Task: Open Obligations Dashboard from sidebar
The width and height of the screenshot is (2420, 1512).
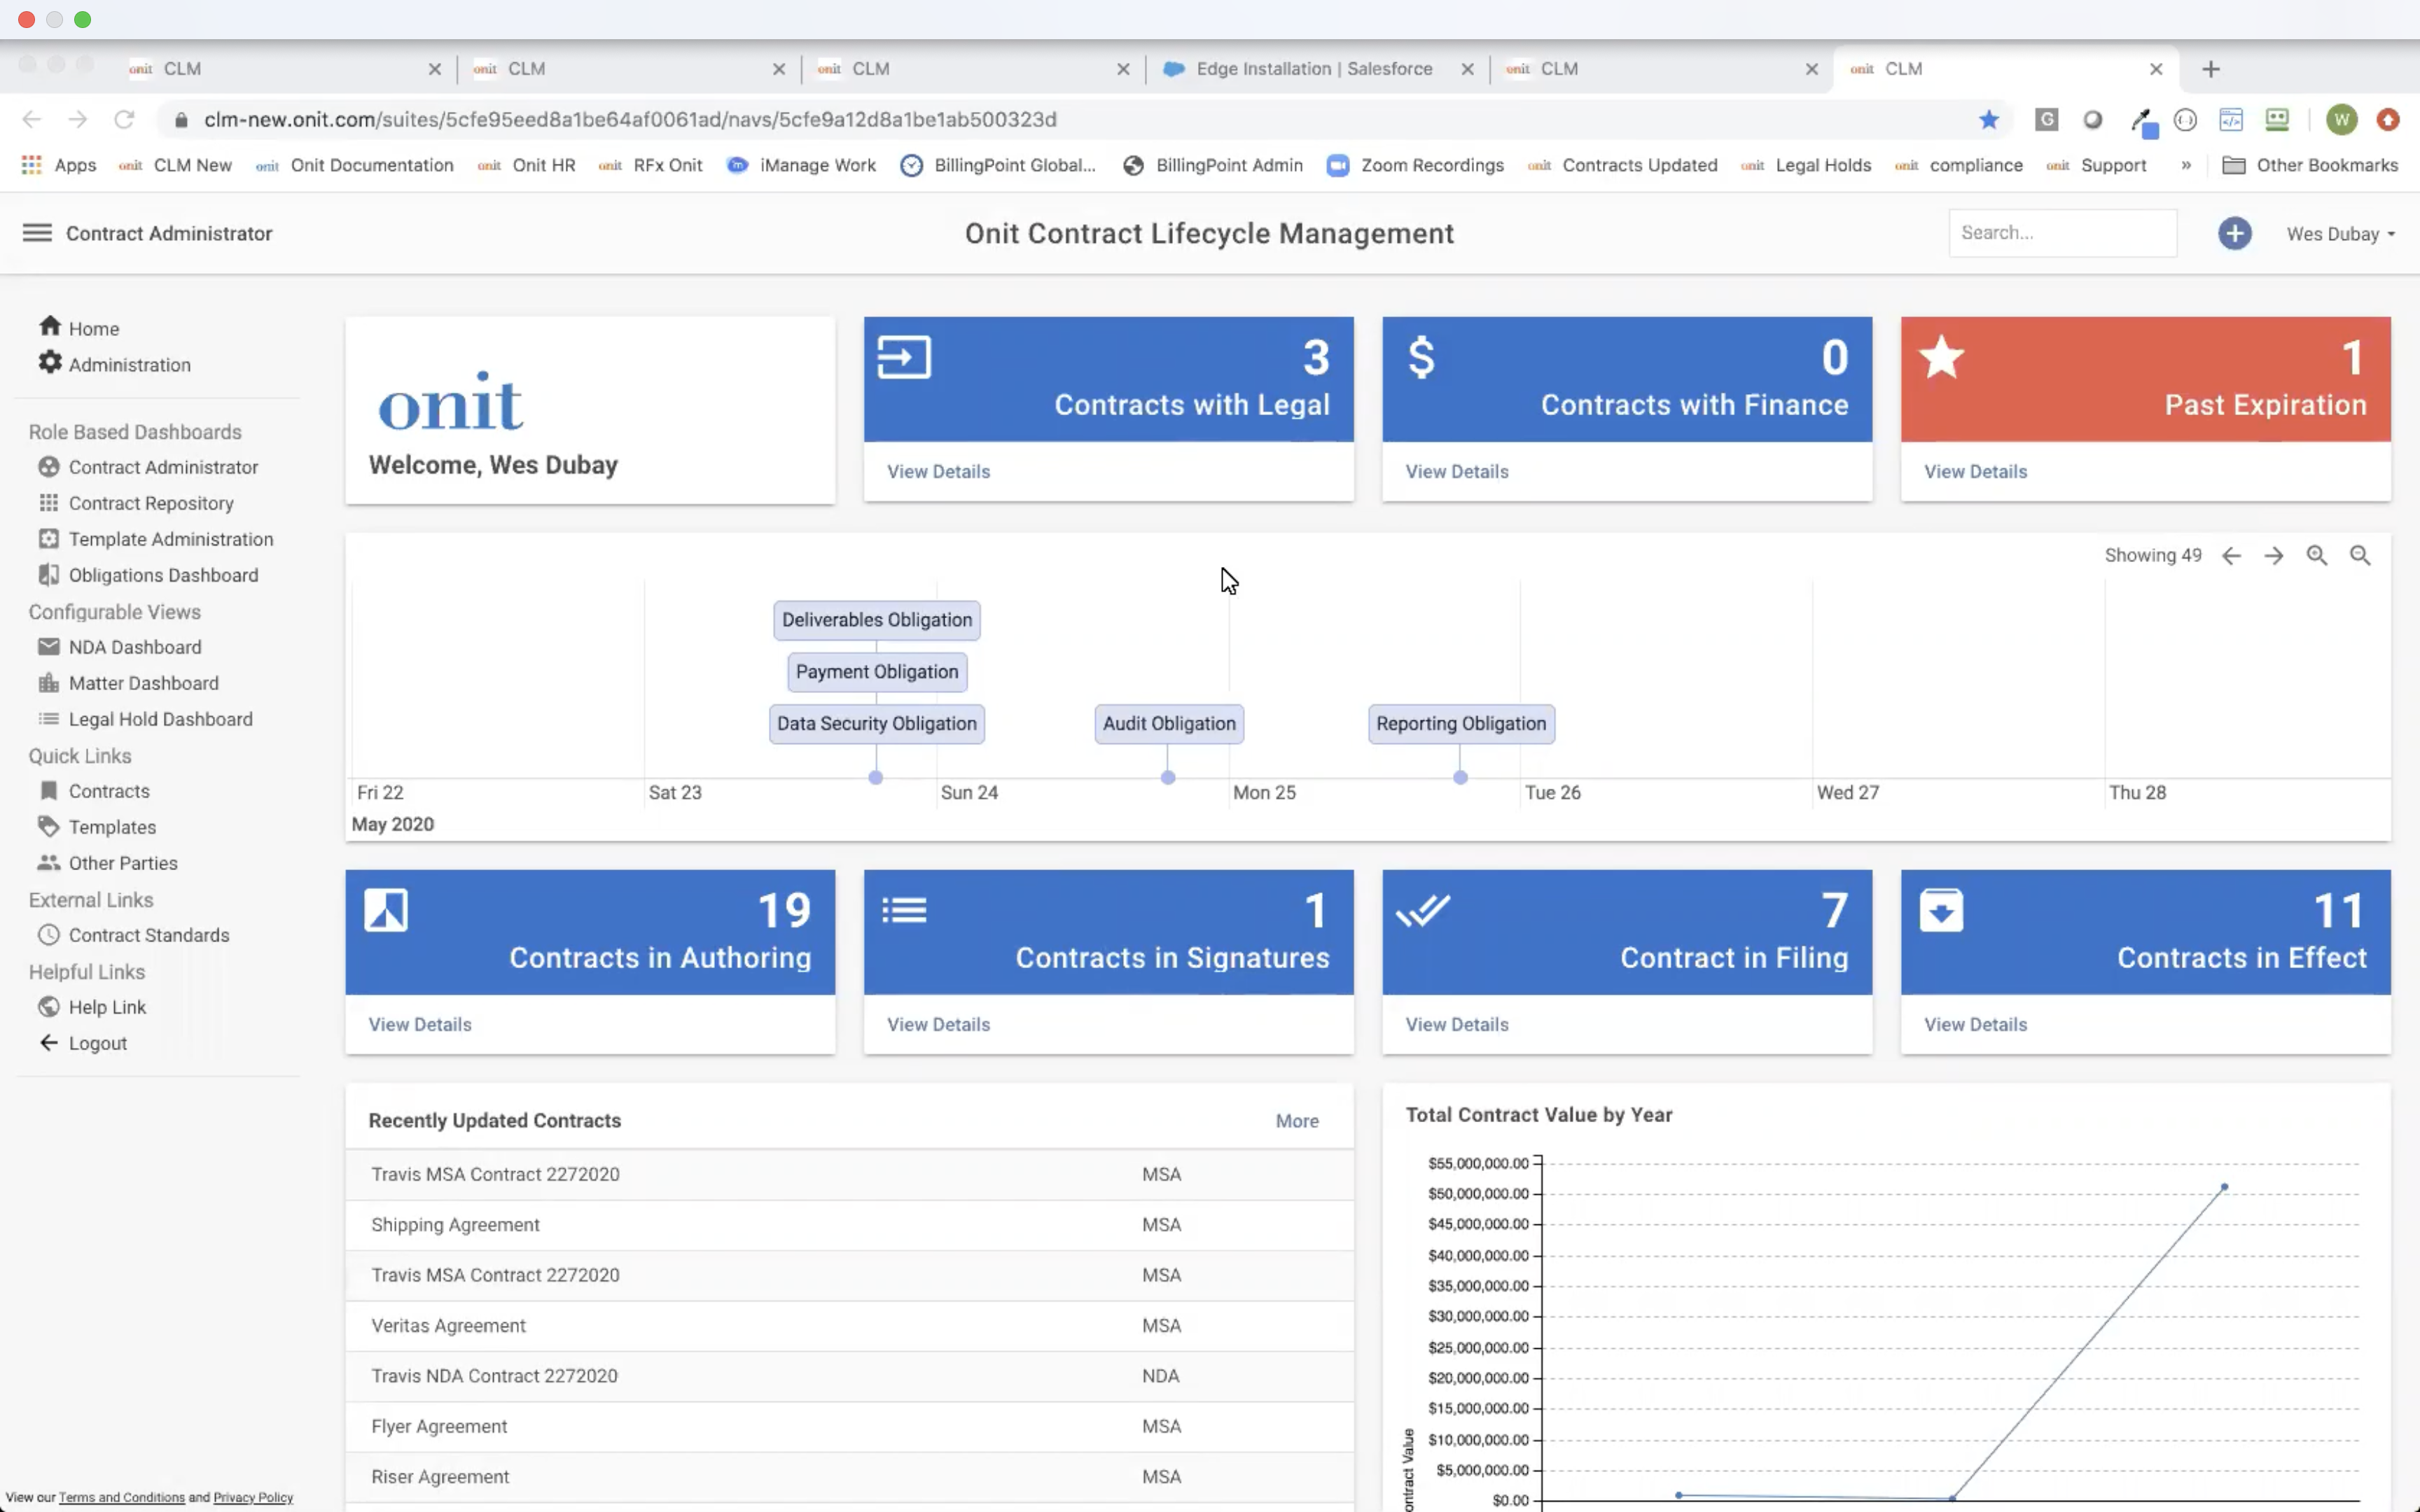Action: click(163, 575)
